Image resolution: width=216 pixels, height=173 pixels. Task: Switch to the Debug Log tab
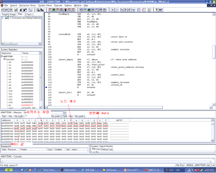pos(107,149)
